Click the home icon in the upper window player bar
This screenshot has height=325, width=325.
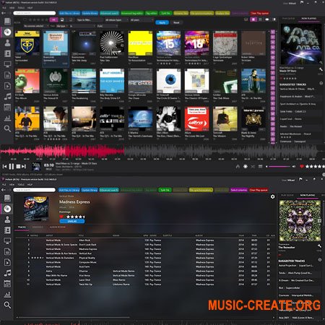point(238,166)
